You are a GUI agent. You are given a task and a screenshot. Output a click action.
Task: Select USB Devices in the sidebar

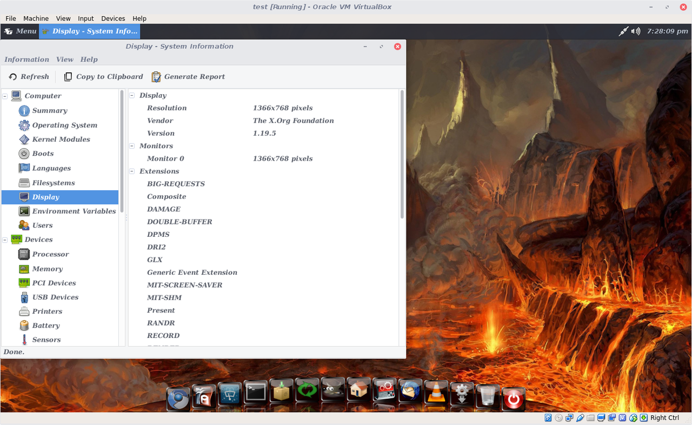coord(55,297)
